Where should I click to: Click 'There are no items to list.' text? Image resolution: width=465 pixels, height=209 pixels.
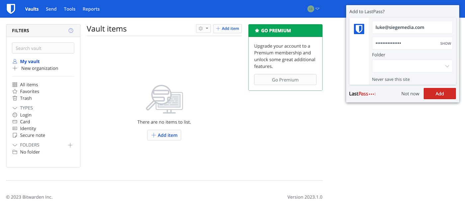point(164,122)
